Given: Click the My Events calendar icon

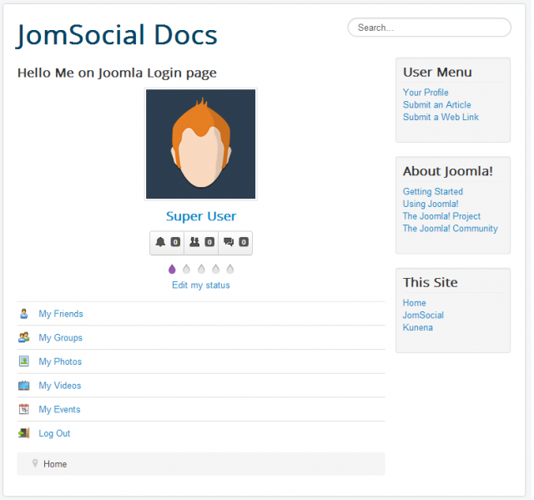Looking at the screenshot, I should (24, 409).
